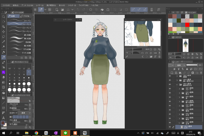Select the Lasso selection tool
The width and height of the screenshot is (204, 136).
click(4, 37)
